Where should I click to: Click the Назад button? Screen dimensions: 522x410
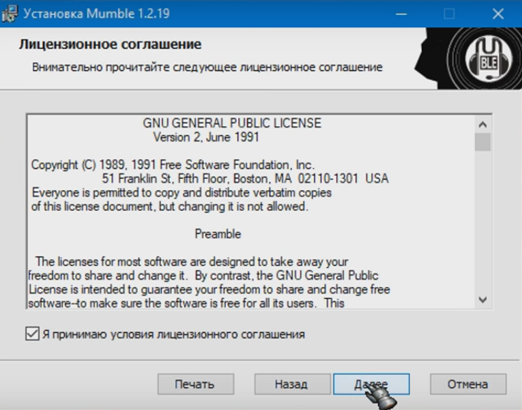click(292, 384)
